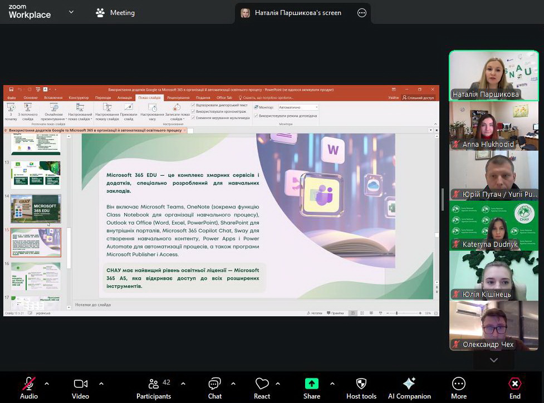Open Host tools shield icon
Image resolution: width=544 pixels, height=403 pixels.
361,384
